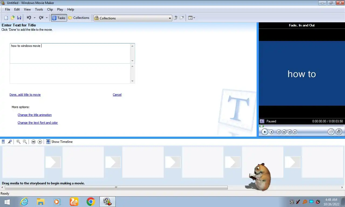Open the Set Audio Levels storyboard icon
345x207 pixels.
[3, 142]
